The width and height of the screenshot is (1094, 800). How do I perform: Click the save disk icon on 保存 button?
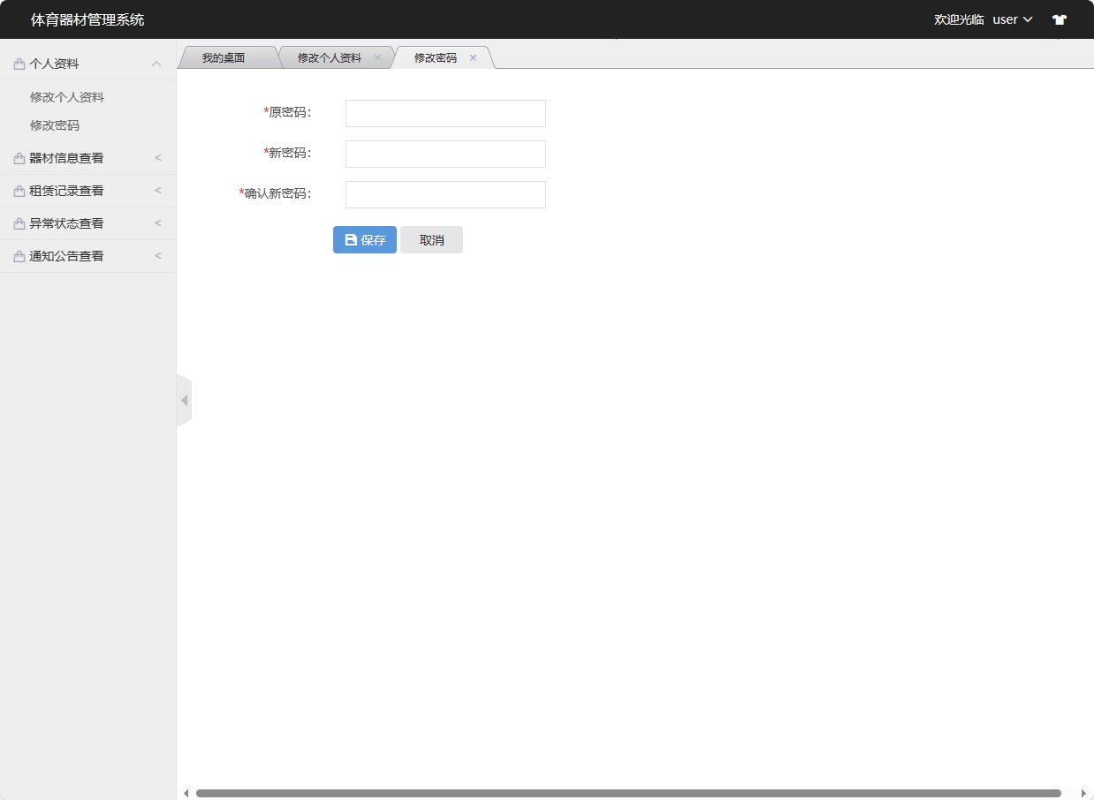(x=350, y=239)
